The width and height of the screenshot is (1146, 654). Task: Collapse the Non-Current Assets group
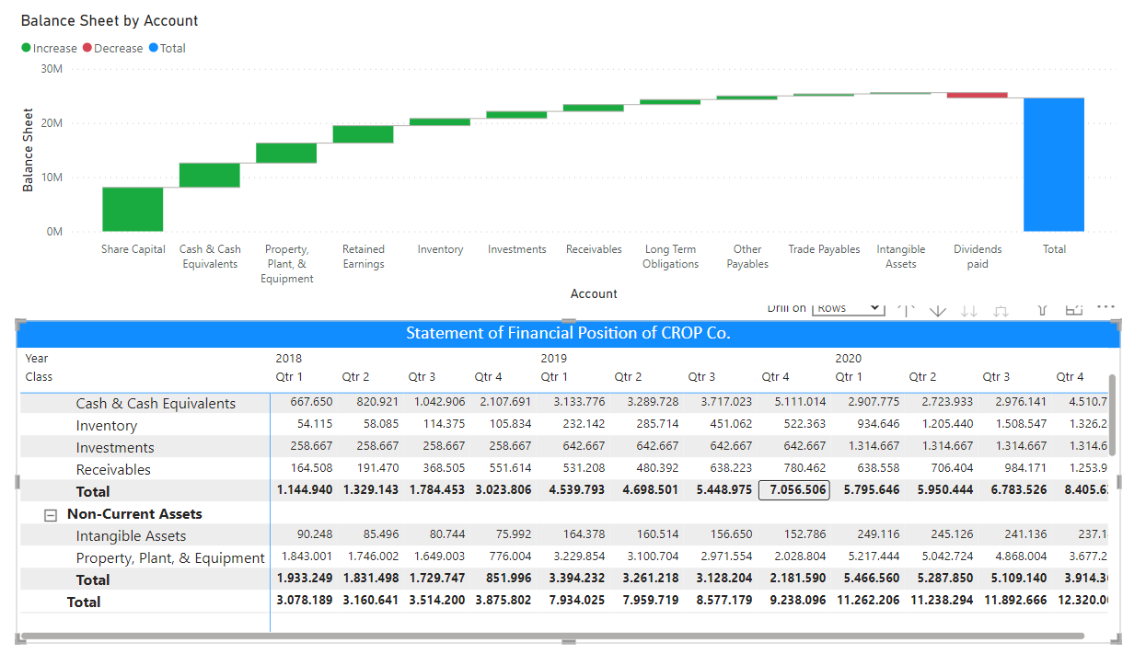[52, 515]
